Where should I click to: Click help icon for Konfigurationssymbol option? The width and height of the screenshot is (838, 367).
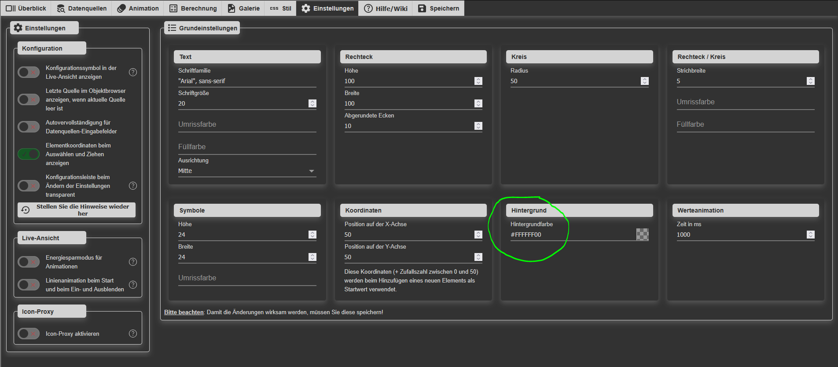click(x=133, y=72)
